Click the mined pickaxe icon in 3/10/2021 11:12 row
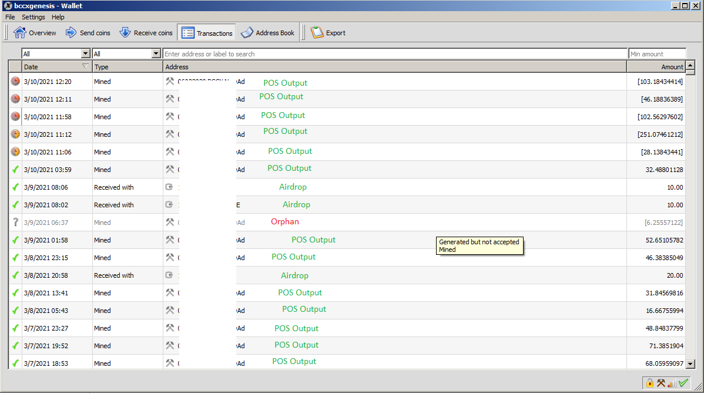 tap(170, 134)
